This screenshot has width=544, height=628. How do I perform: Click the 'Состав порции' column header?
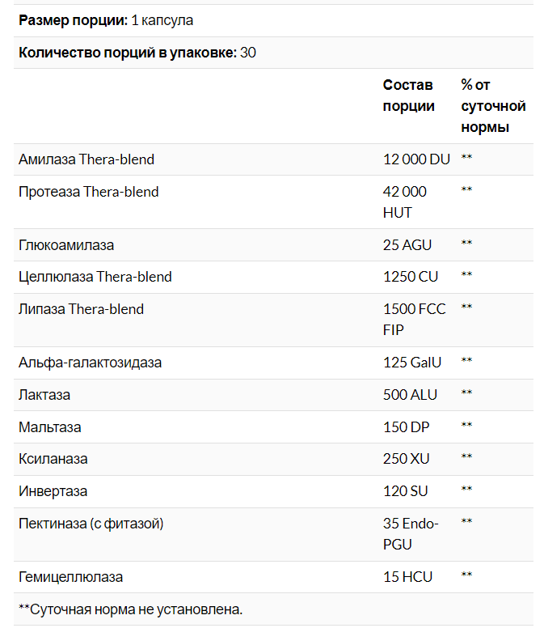pyautogui.click(x=408, y=95)
